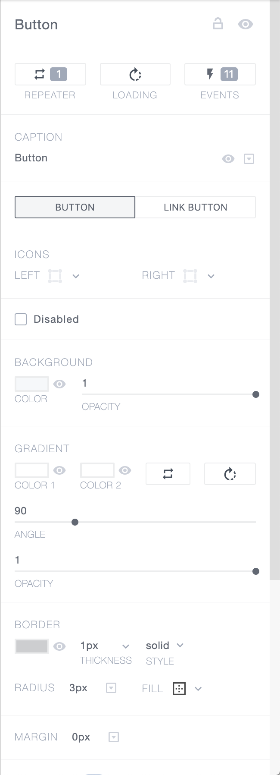This screenshot has width=280, height=775.
Task: Expand the right icon dropdown chevron
Action: coord(211,276)
